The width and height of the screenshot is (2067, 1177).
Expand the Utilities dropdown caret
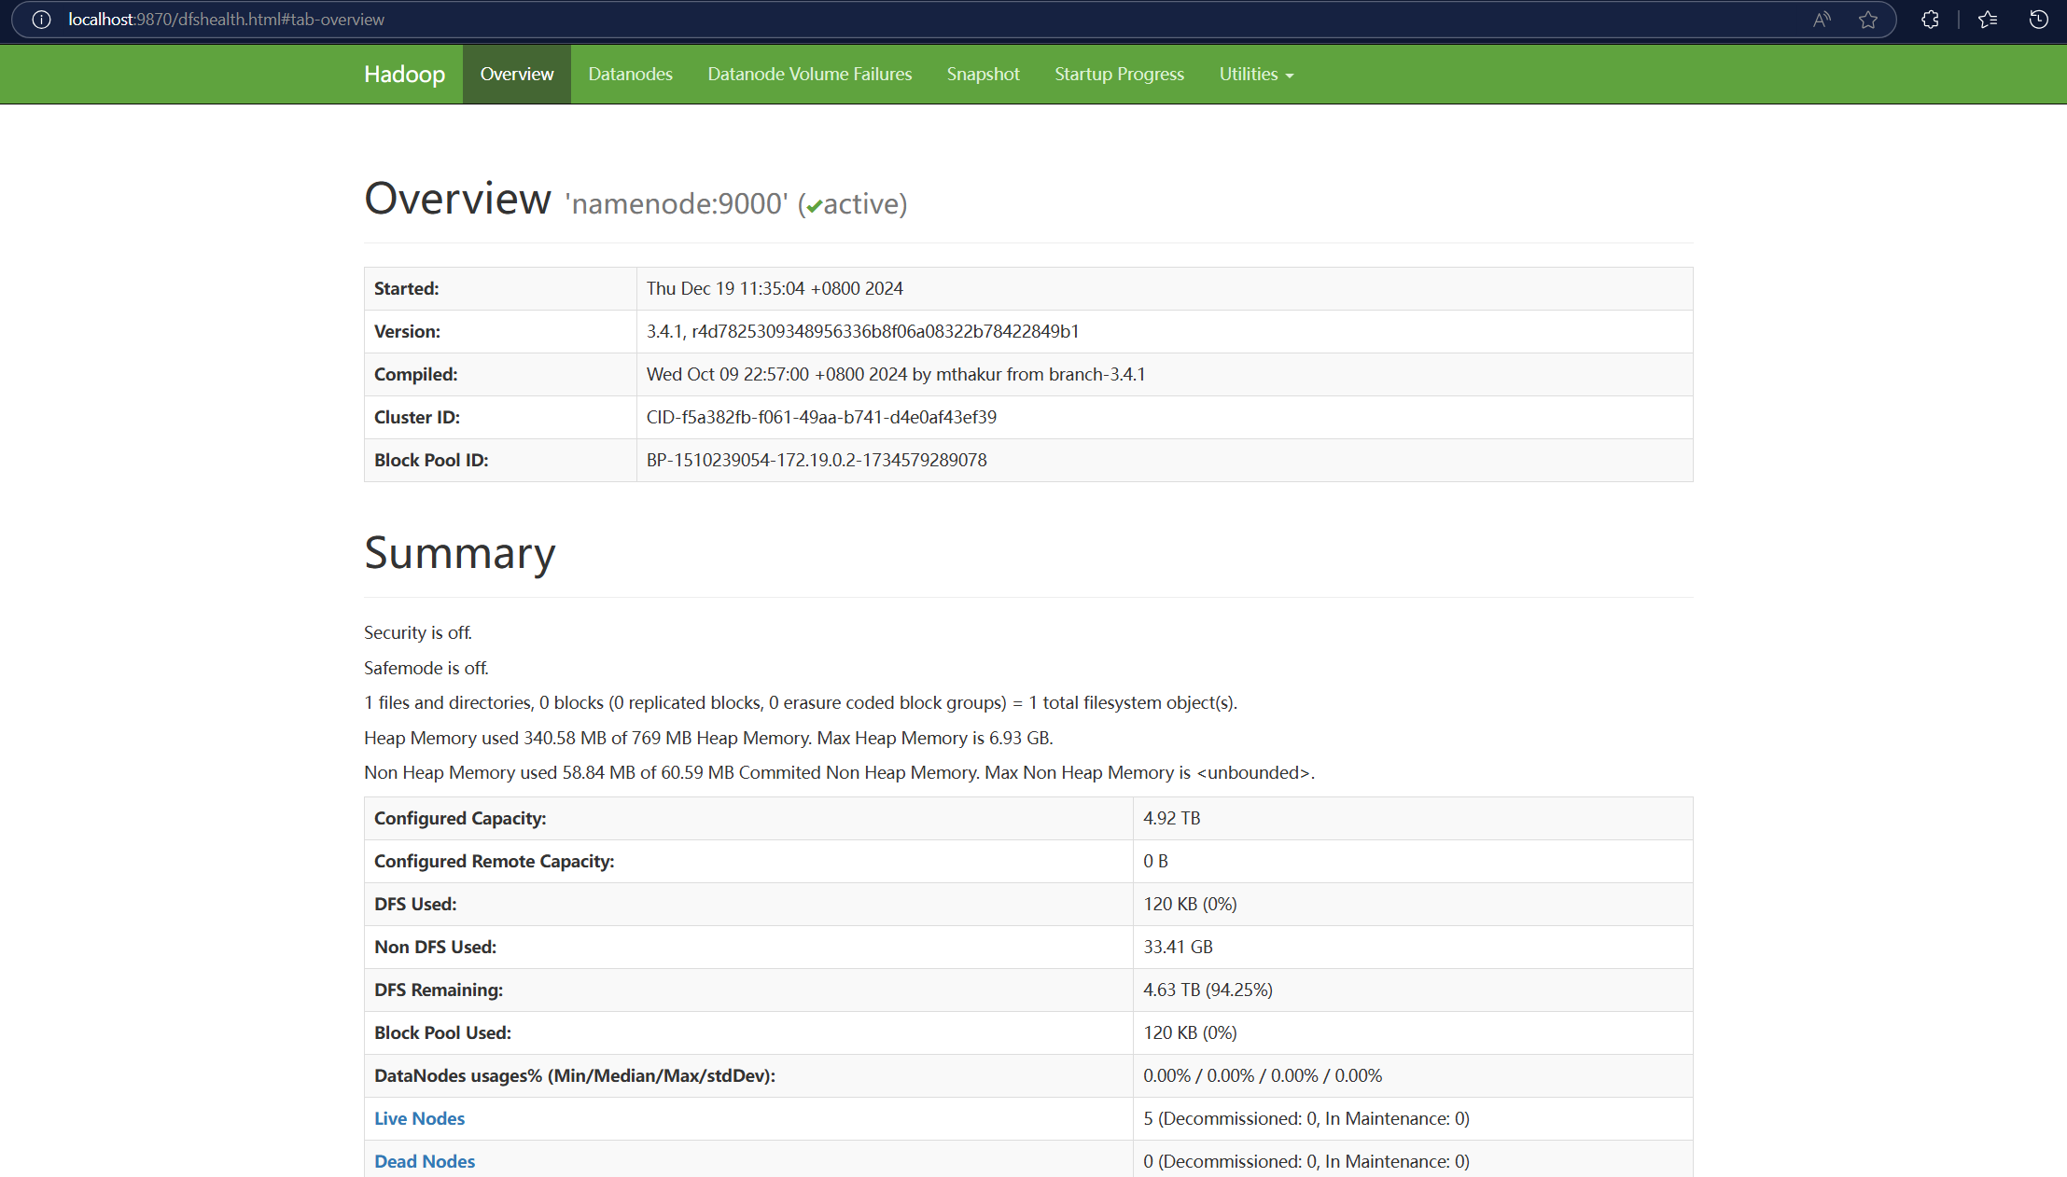(1291, 75)
